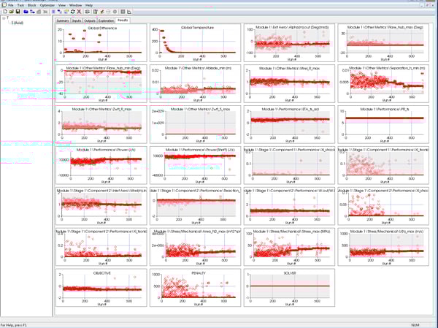The width and height of the screenshot is (438, 328).
Task: Click the Save floppy disk icon
Action: pos(16,12)
